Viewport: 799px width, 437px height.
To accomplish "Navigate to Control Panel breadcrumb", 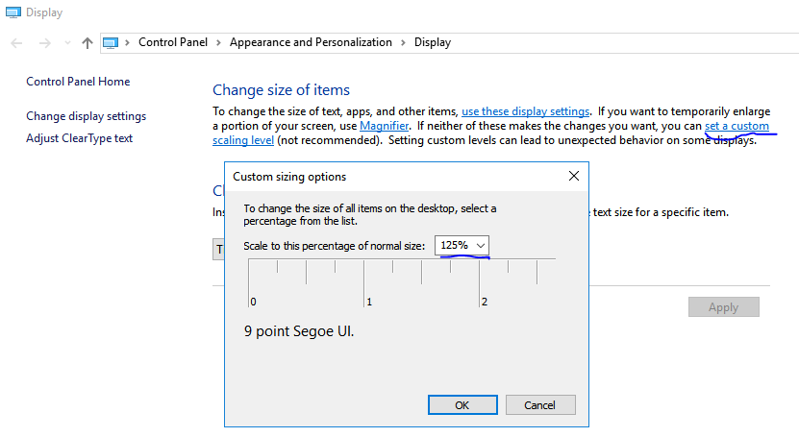I will [x=173, y=42].
